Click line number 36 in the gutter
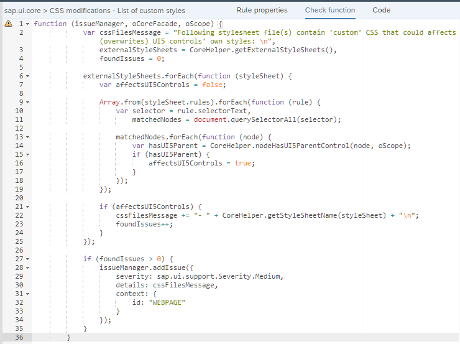This screenshot has height=344, width=460. point(18,337)
